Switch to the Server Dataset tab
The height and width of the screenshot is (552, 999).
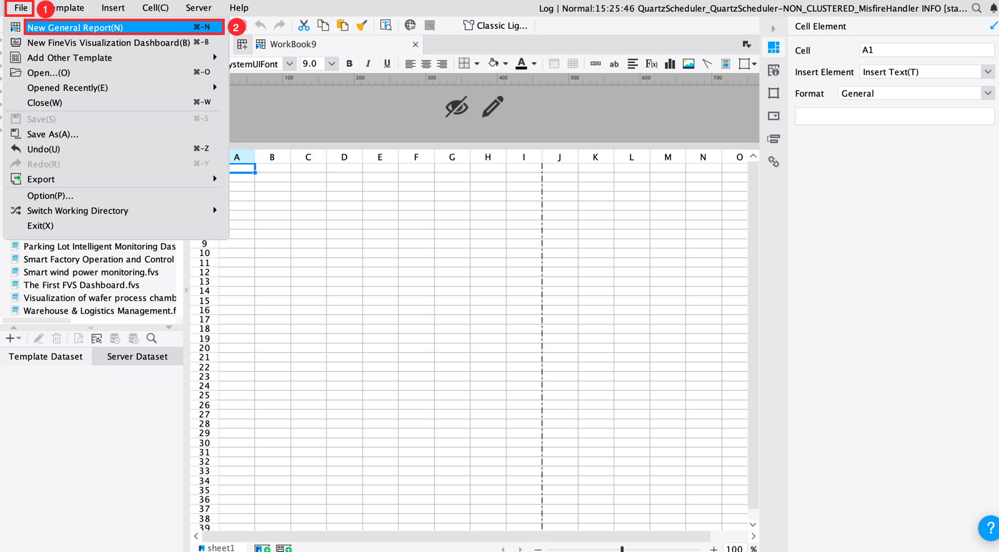(137, 357)
